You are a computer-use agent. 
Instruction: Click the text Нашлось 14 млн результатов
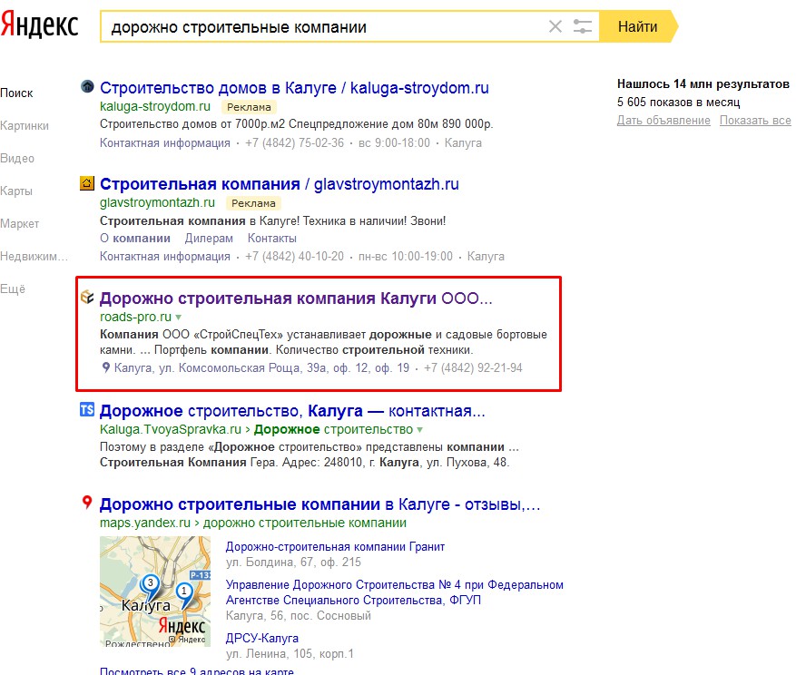pos(703,83)
